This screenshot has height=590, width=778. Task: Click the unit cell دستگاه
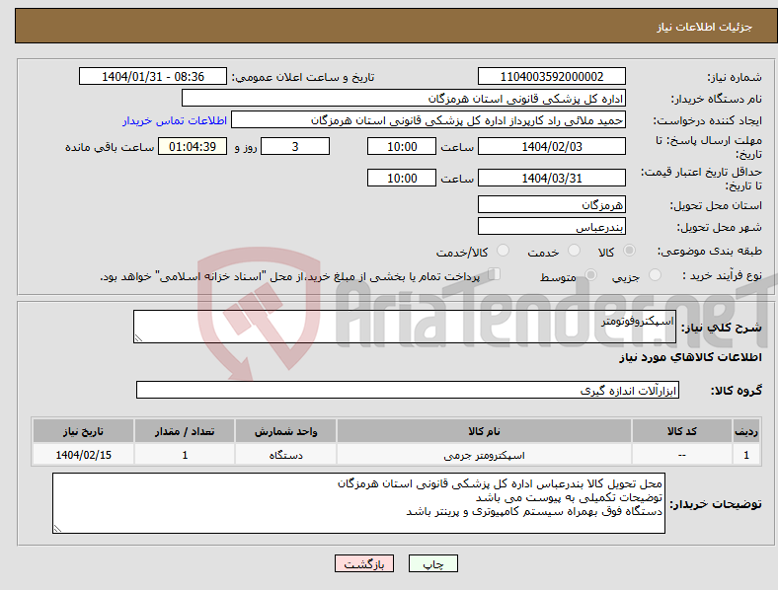coord(285,454)
